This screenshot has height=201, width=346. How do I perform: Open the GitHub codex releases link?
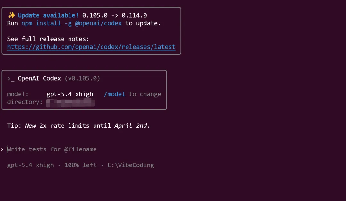(x=91, y=47)
